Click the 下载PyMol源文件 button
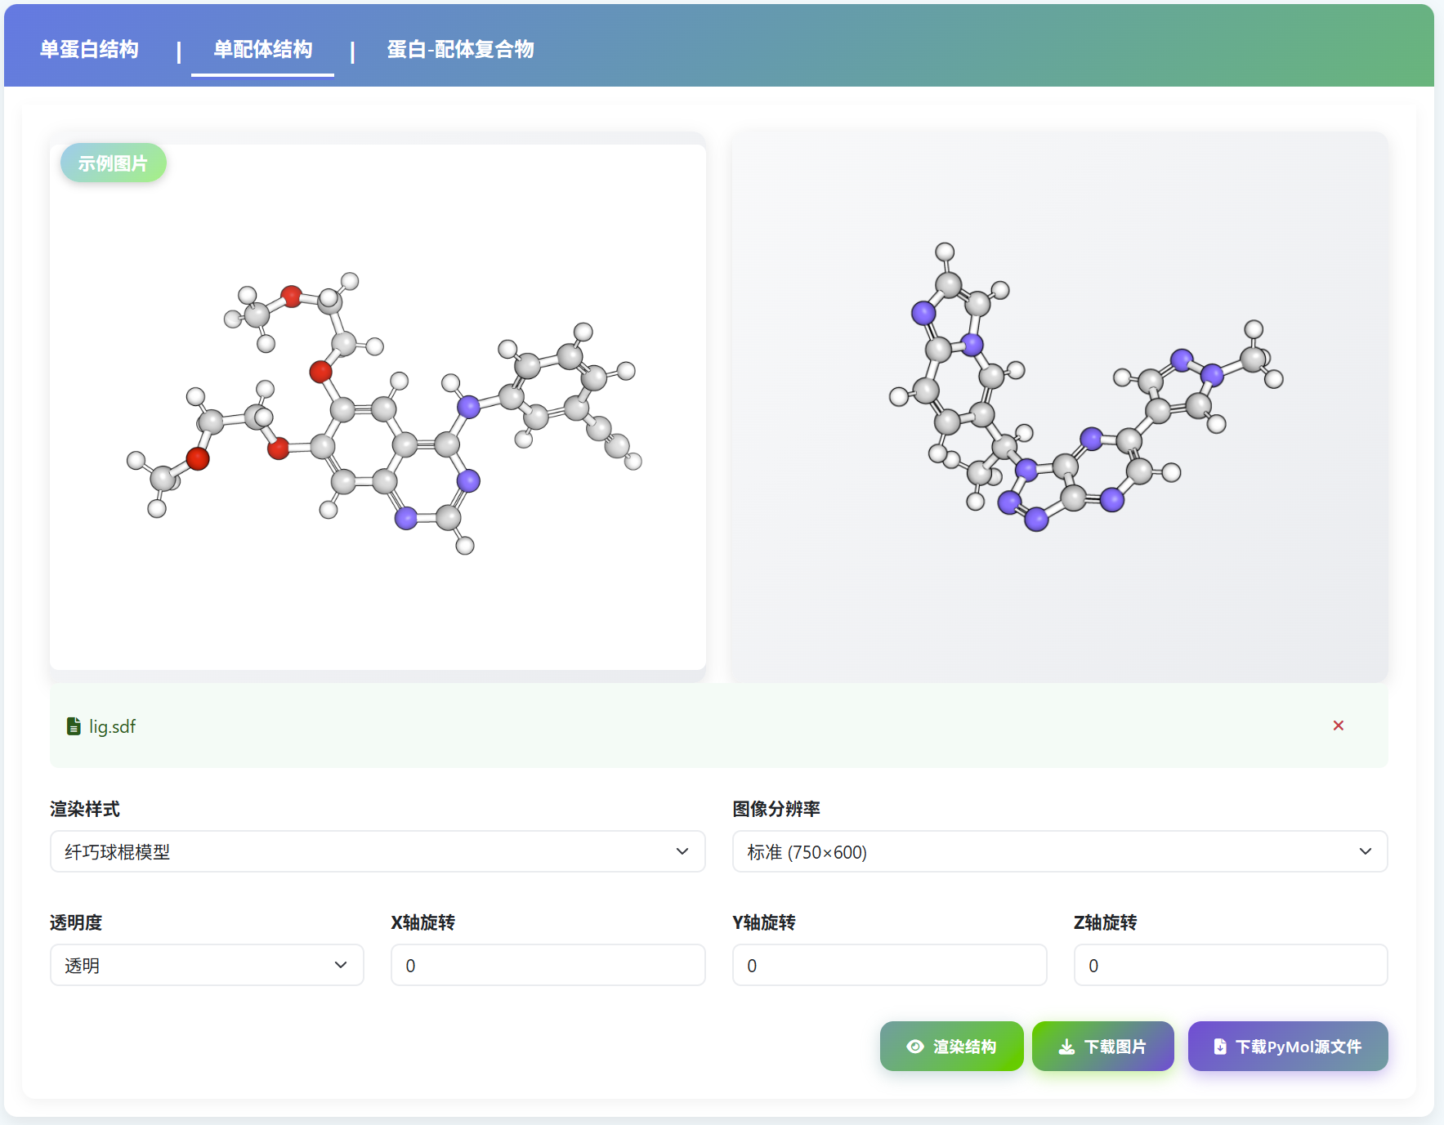 tap(1287, 1046)
